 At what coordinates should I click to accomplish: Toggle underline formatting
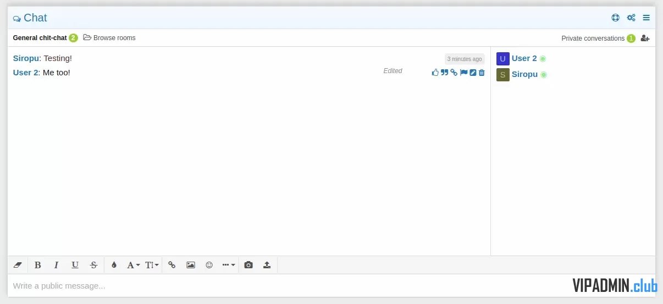point(75,265)
